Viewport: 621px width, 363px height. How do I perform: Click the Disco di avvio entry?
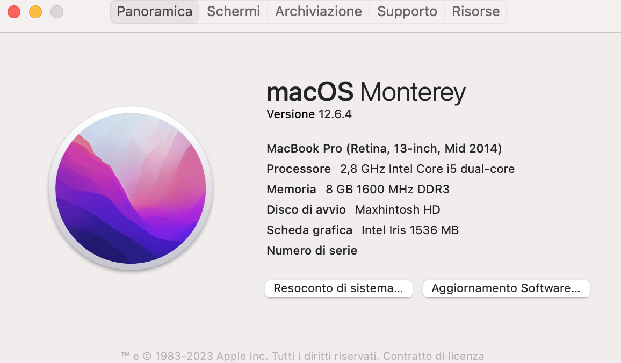[353, 209]
